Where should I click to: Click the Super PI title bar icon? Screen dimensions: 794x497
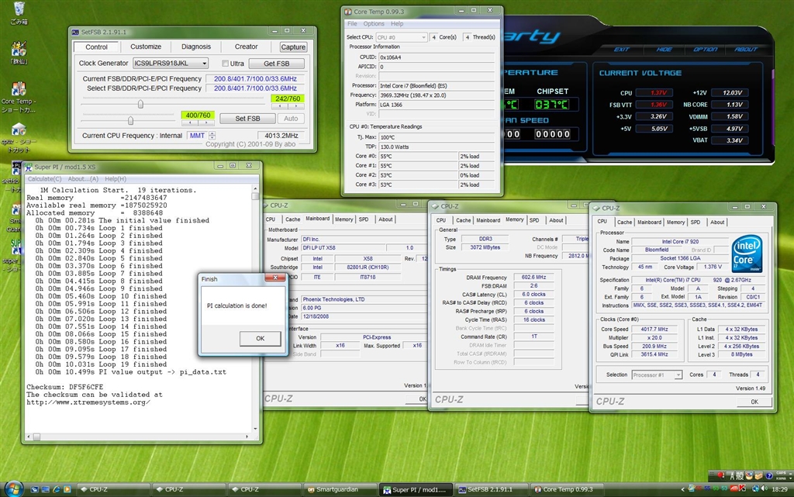pos(27,167)
